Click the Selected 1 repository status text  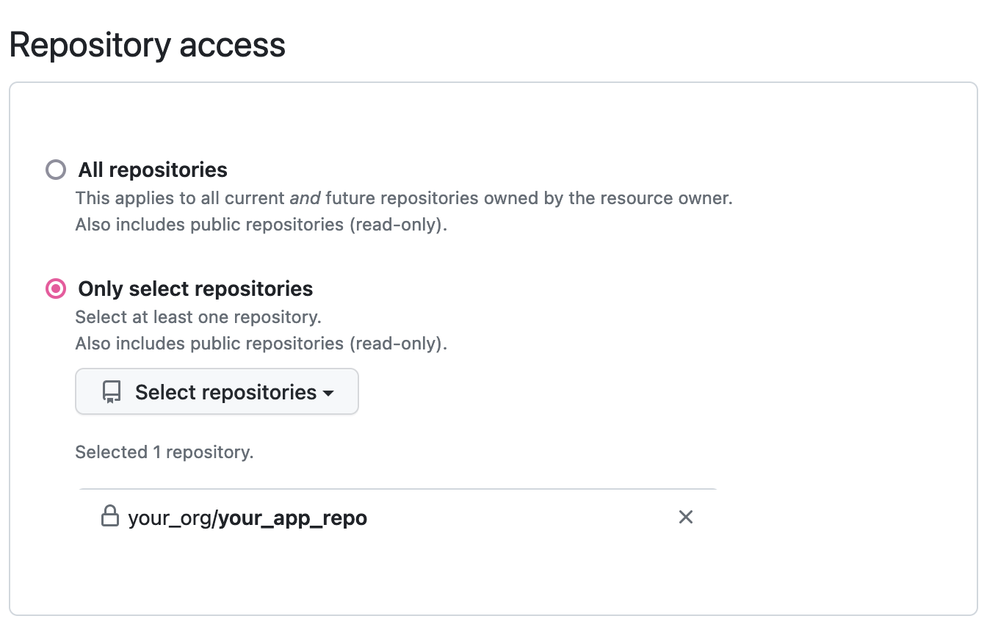(x=164, y=452)
